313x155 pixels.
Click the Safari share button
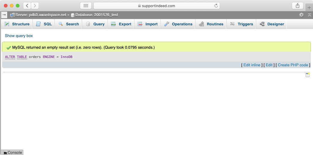pos(297,6)
